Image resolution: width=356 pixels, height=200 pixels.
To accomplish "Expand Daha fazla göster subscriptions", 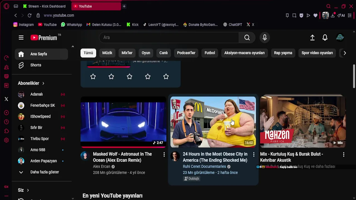I will pos(42,172).
